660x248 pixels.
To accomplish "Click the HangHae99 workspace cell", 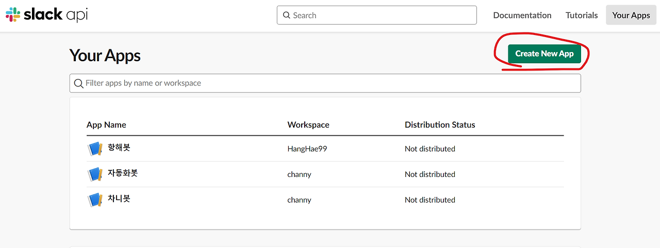I will point(307,149).
